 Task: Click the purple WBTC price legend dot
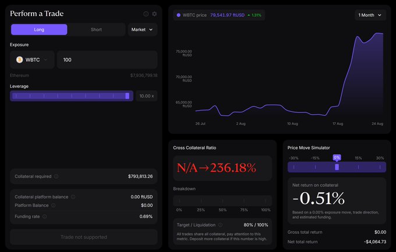[179, 15]
